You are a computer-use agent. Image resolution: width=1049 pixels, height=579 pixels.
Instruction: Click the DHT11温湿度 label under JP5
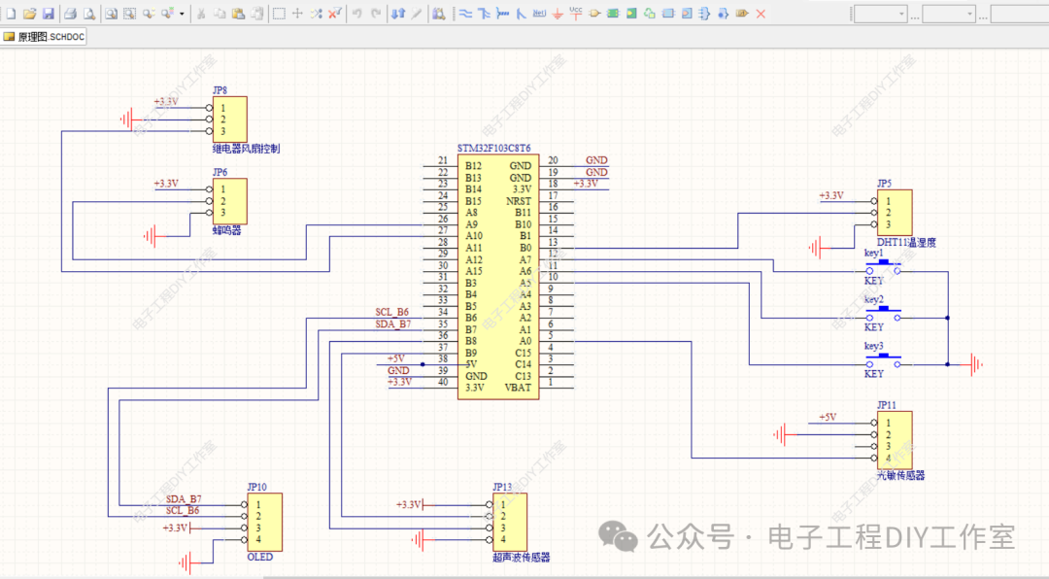tap(906, 242)
